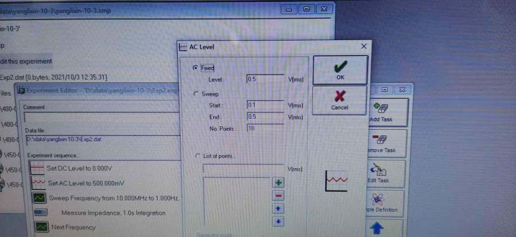The image size is (516, 237).
Task: Maximize the Experiment Editor window
Action: click(384, 90)
